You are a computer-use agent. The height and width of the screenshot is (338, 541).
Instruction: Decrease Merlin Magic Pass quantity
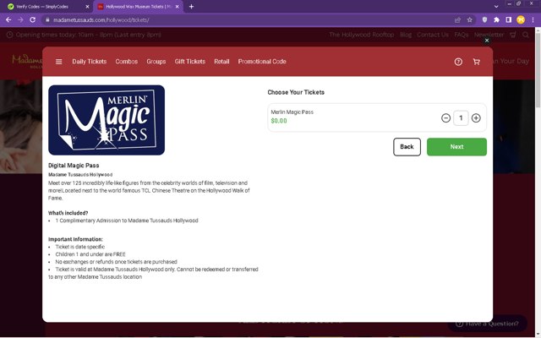coord(445,118)
